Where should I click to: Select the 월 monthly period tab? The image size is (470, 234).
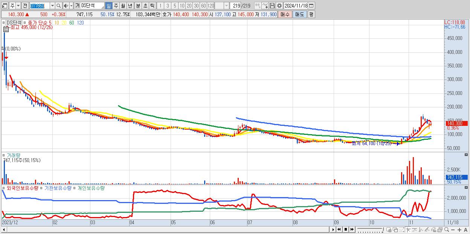123,6
